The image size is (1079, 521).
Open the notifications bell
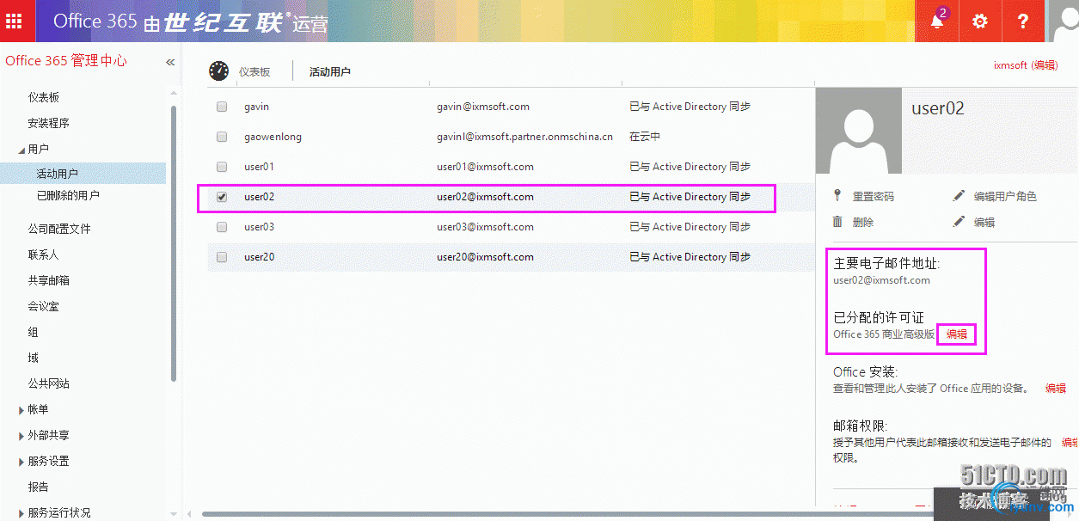click(937, 21)
